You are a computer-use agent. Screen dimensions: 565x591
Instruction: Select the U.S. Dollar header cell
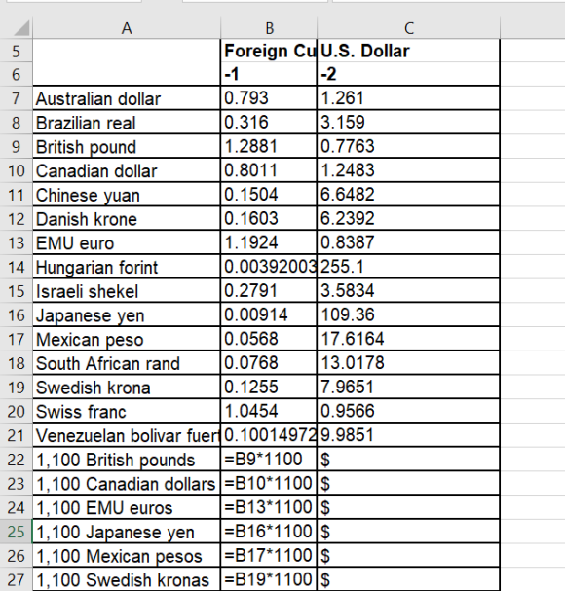pyautogui.click(x=409, y=51)
